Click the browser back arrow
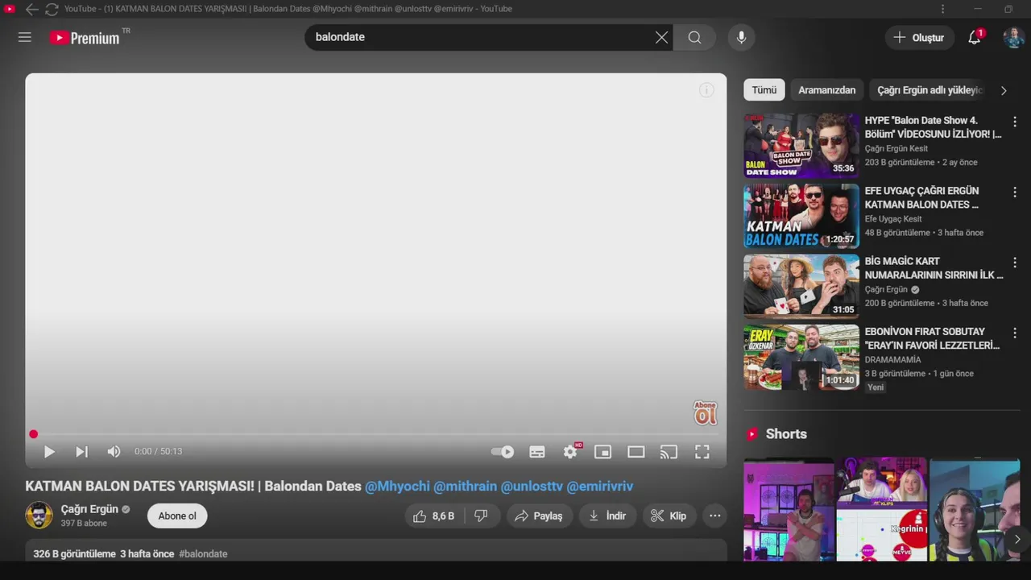 click(x=31, y=9)
